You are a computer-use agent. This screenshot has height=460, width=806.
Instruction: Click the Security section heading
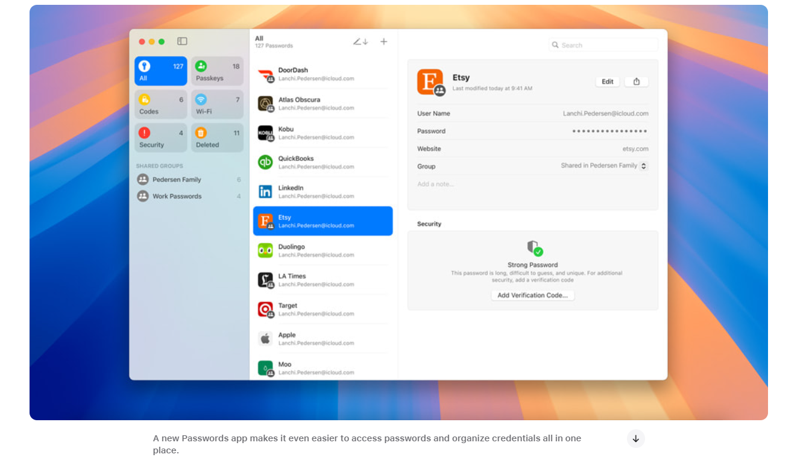pos(429,224)
